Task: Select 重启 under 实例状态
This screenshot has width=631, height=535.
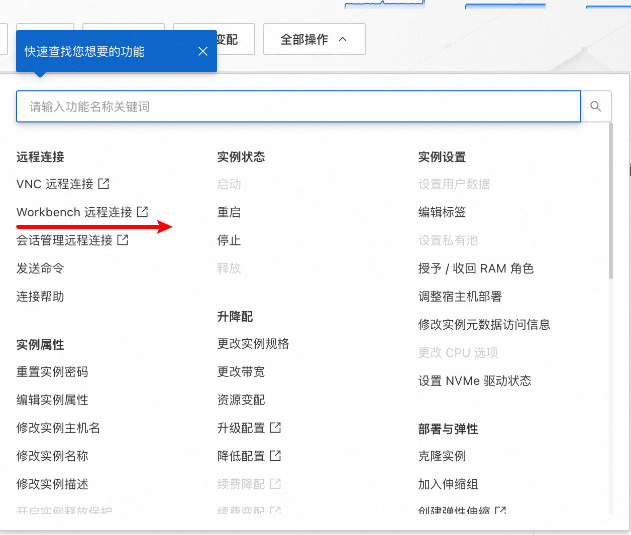Action: (229, 212)
